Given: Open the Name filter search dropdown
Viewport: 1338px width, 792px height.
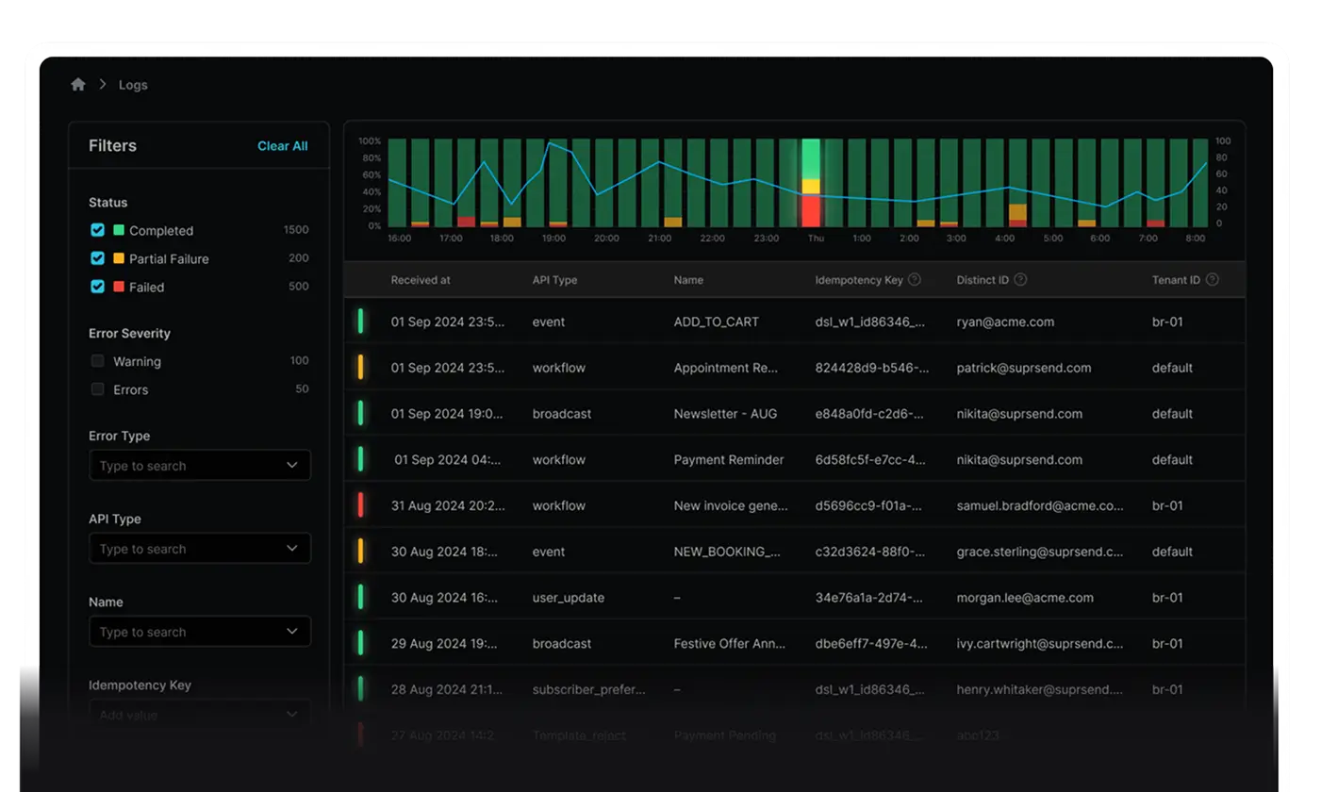Looking at the screenshot, I should click(x=200, y=632).
